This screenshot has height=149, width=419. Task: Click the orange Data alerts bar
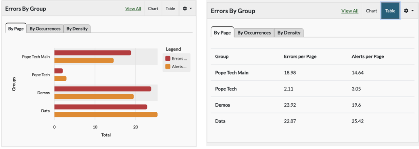(x=106, y=115)
